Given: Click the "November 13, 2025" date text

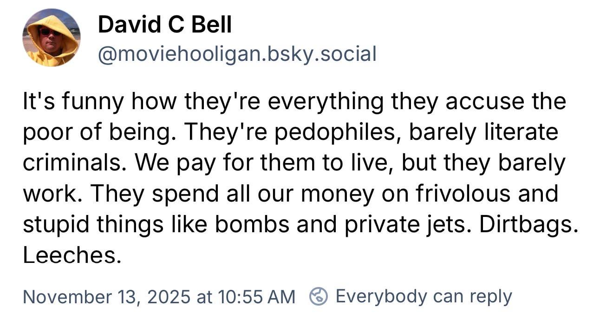Looking at the screenshot, I should 106,296.
